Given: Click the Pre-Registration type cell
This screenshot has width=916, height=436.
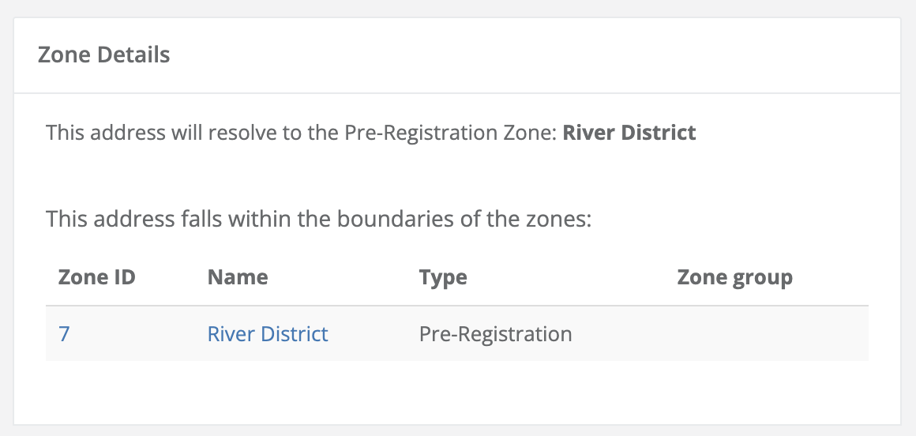Looking at the screenshot, I should 495,334.
